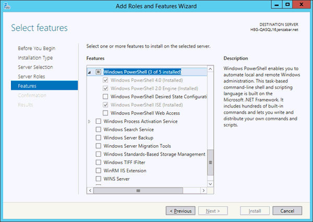The width and height of the screenshot is (313, 222).
Task: Close the Add Roles and Features Wizard
Action: coord(302,5)
